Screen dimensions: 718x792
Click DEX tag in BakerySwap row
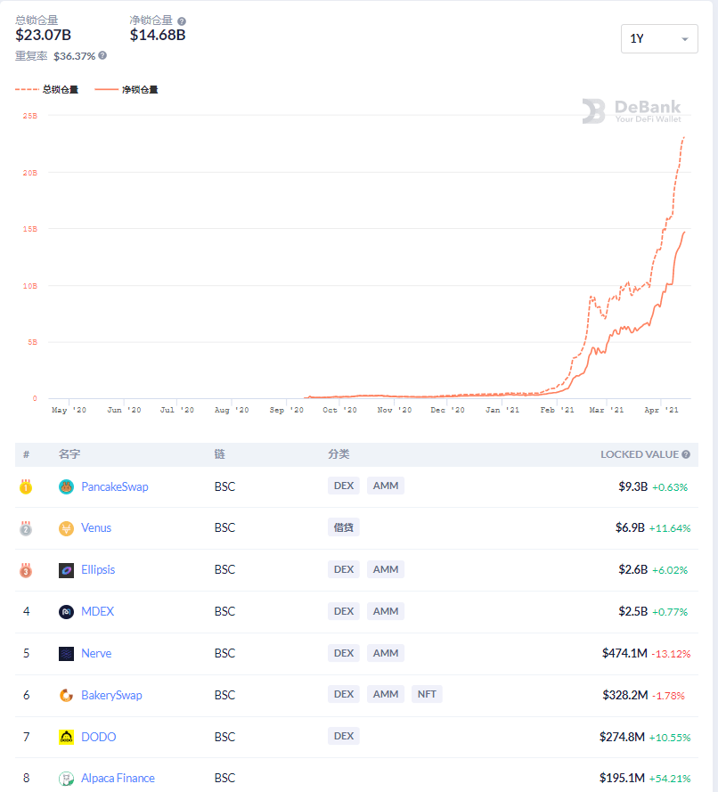[x=344, y=694]
